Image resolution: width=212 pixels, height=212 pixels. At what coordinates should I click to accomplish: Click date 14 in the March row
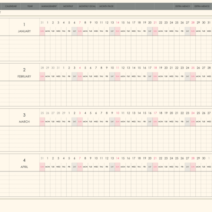(x=139, y=113)
